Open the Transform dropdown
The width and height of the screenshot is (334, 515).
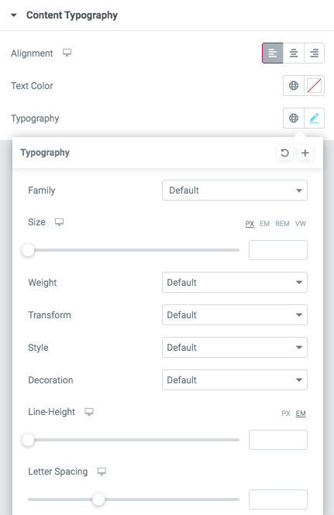tap(235, 314)
